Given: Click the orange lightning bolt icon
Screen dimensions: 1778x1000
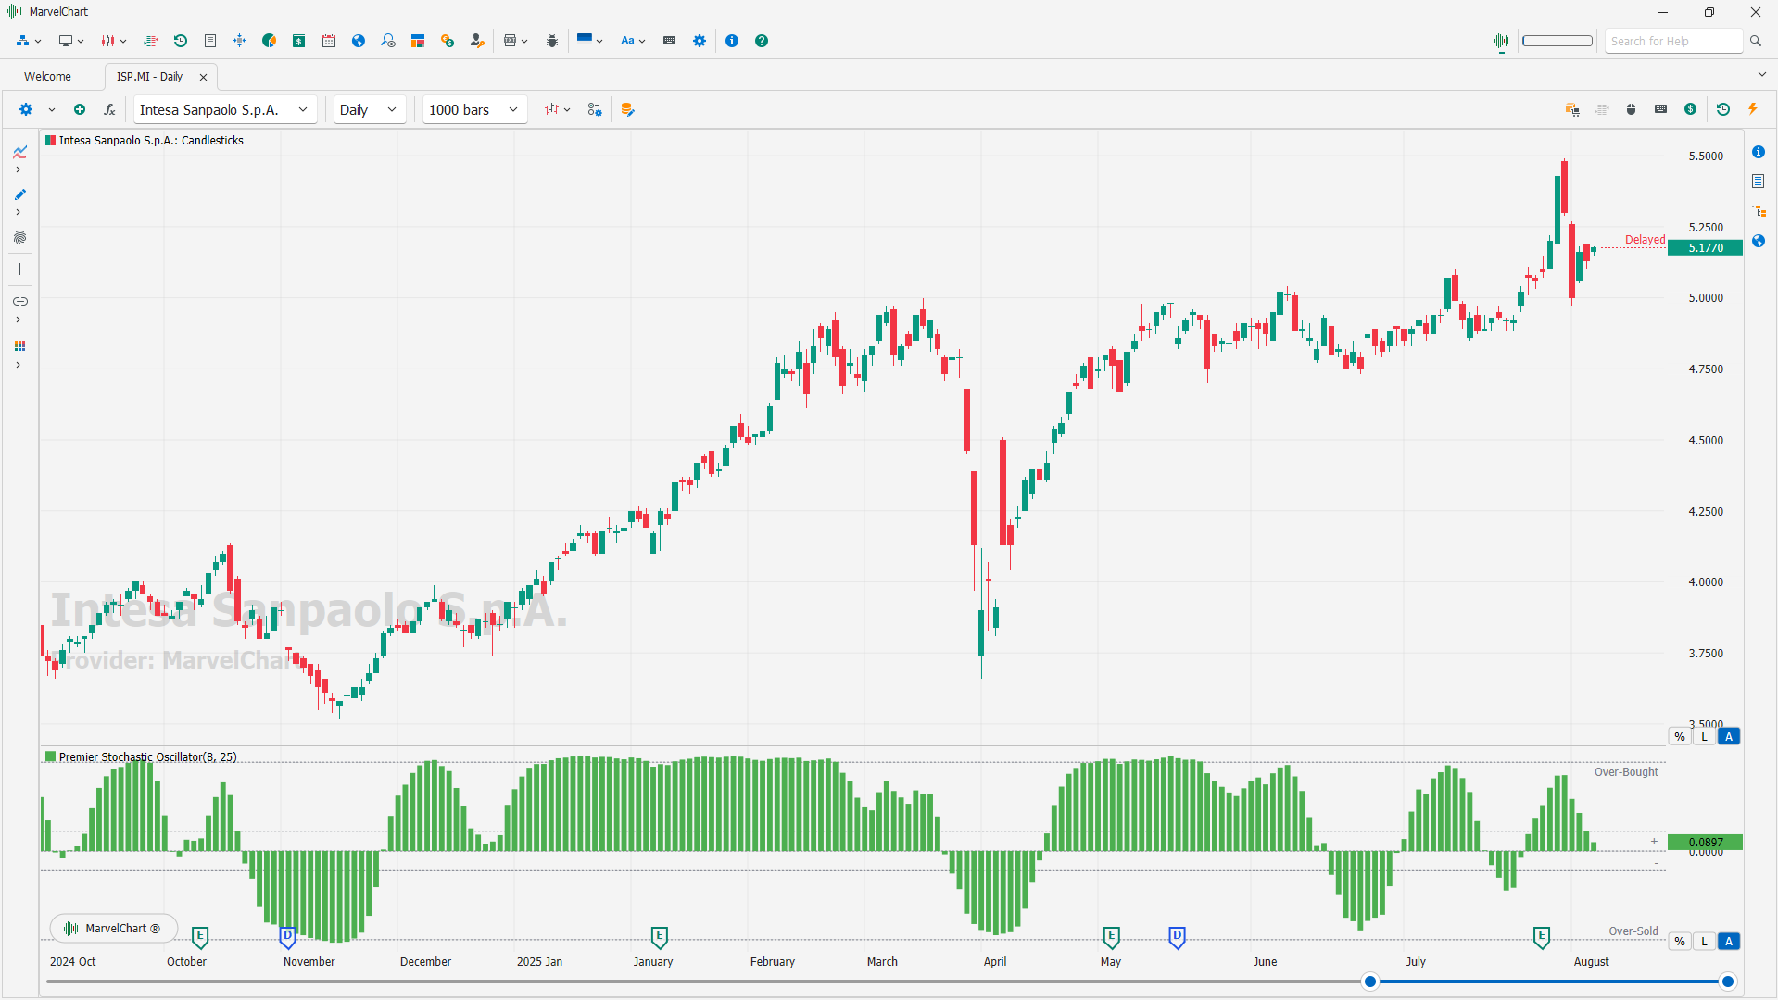Looking at the screenshot, I should coord(1753,109).
